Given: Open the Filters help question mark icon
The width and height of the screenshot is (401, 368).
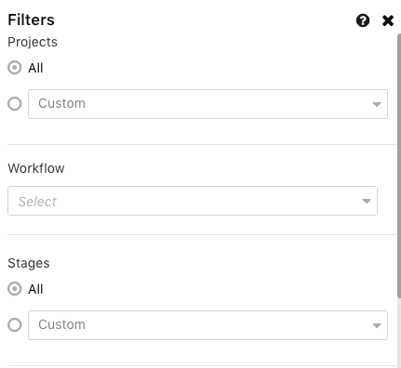Looking at the screenshot, I should [x=363, y=20].
